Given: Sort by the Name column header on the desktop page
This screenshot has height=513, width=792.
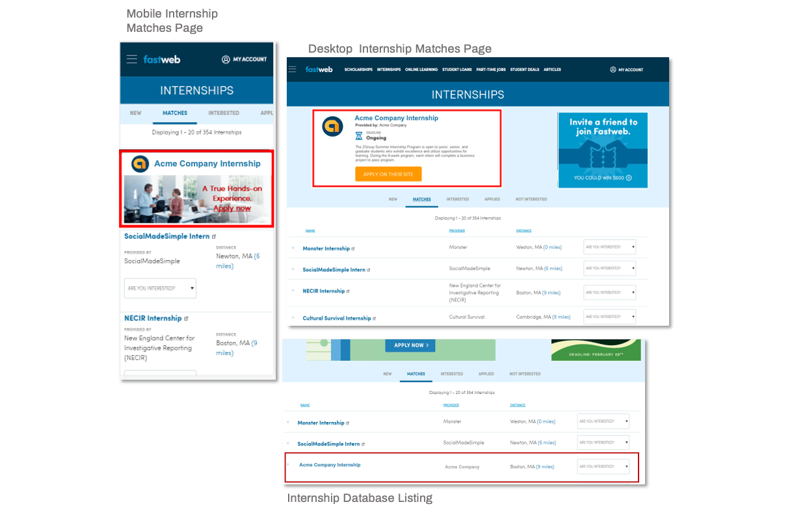Looking at the screenshot, I should (x=310, y=231).
